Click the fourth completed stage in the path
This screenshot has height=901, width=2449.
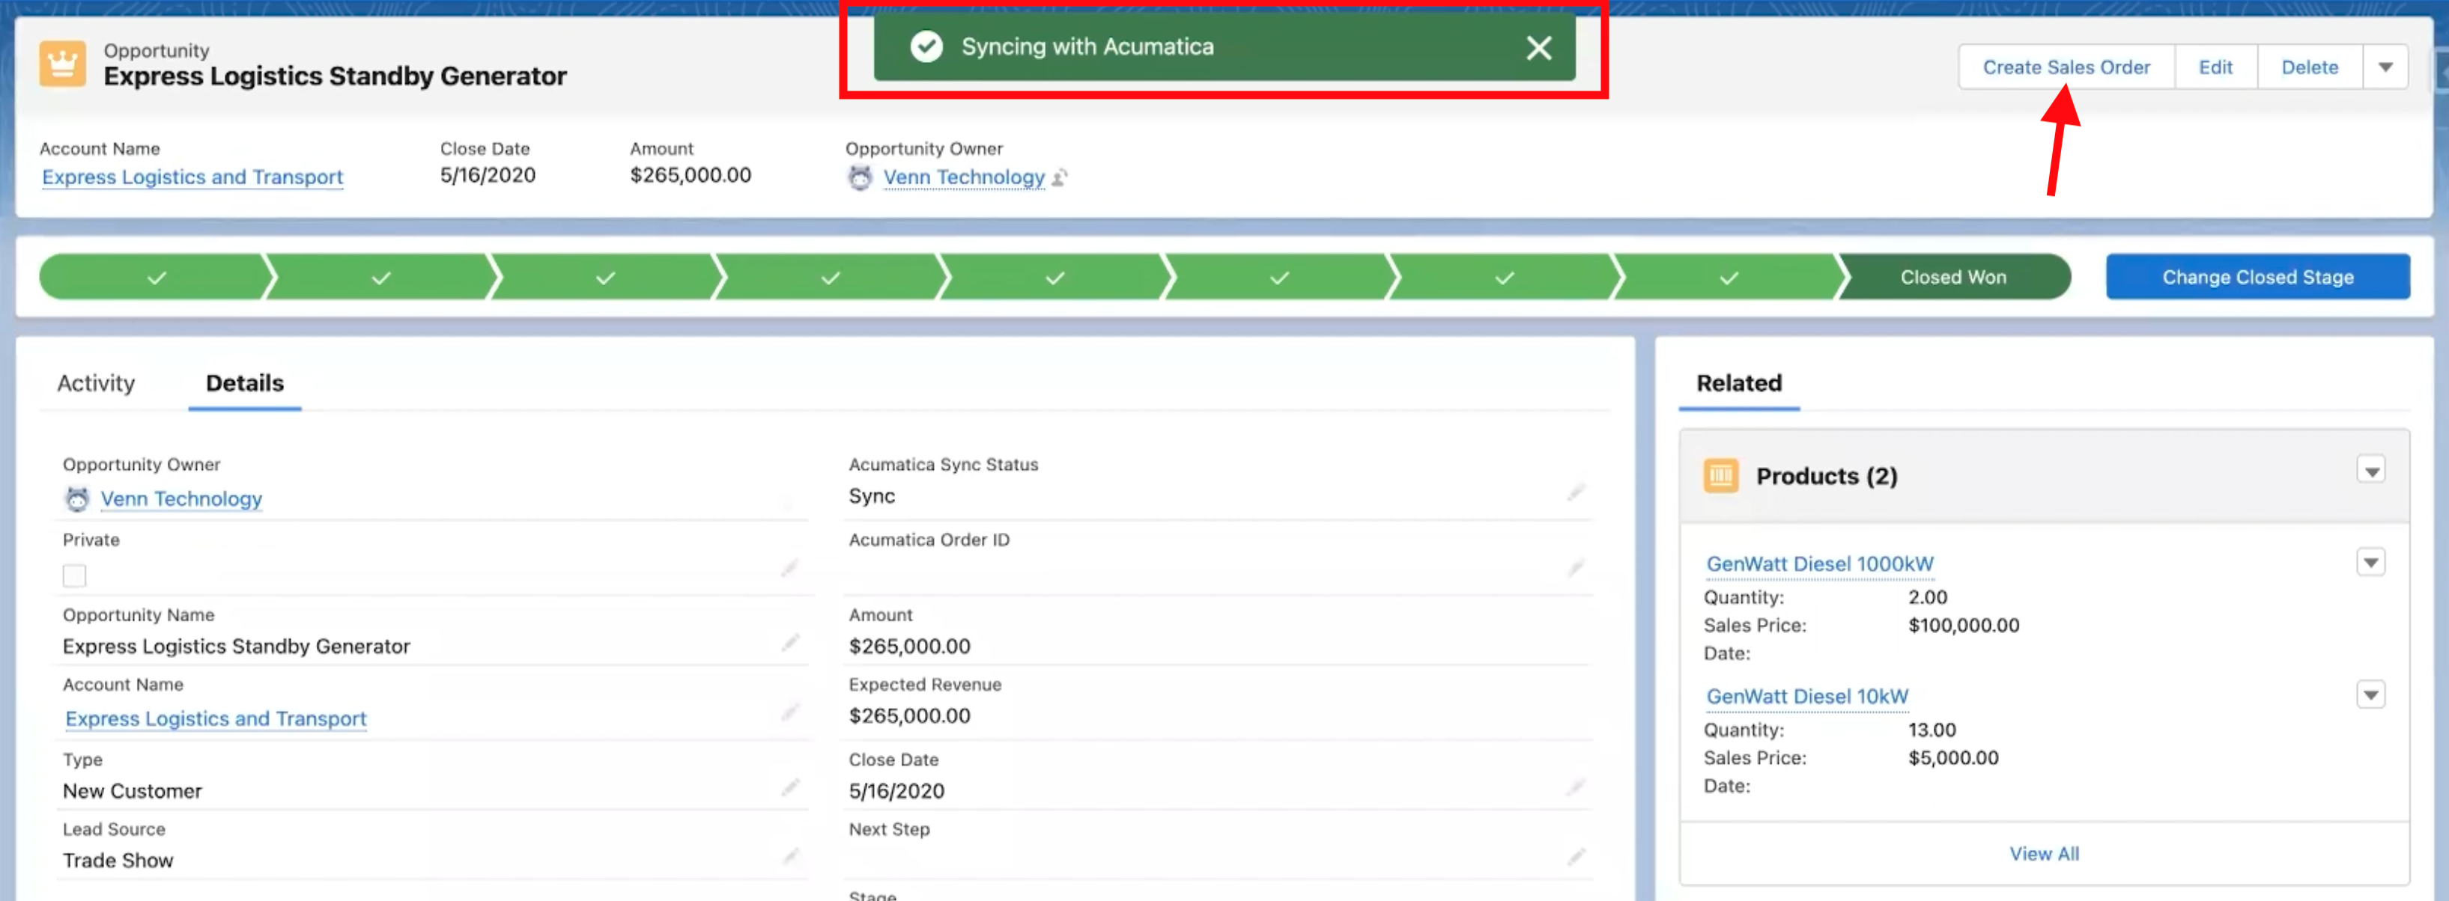[830, 278]
